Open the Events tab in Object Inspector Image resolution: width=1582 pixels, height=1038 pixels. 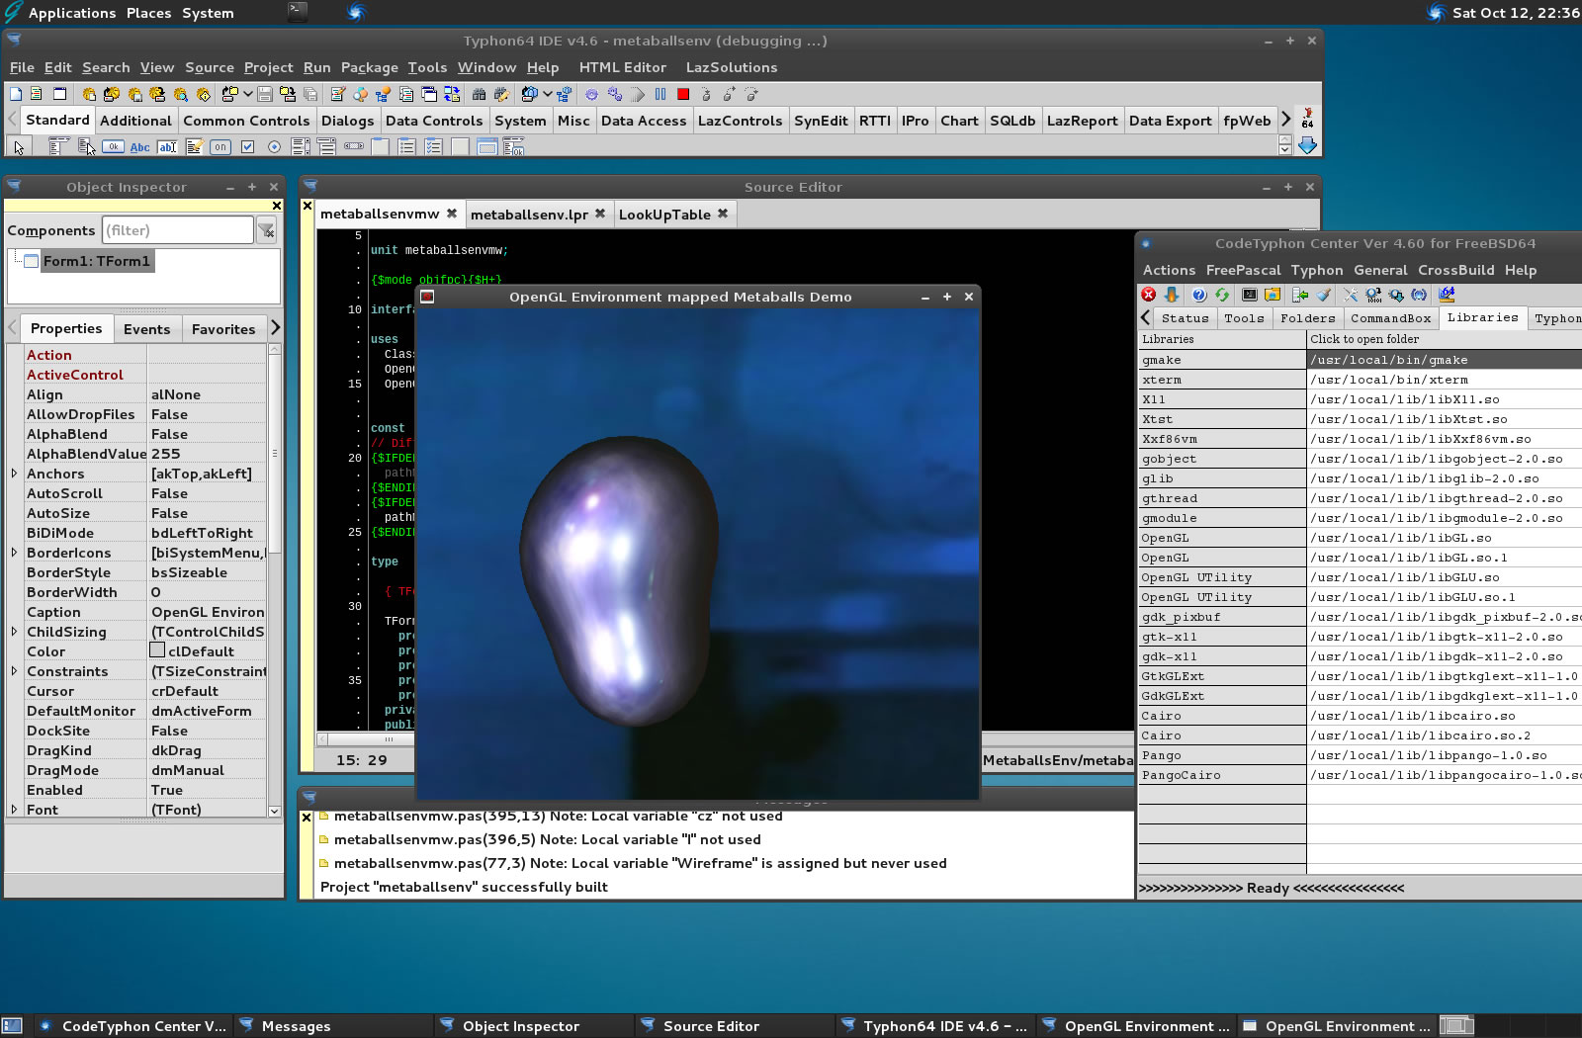pyautogui.click(x=146, y=329)
